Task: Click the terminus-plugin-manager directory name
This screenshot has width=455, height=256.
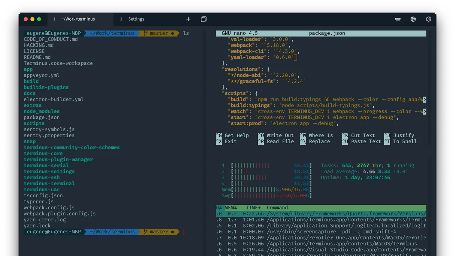Action: [58, 160]
